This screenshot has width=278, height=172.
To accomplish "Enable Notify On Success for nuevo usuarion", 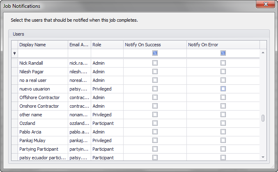I will pos(155,89).
